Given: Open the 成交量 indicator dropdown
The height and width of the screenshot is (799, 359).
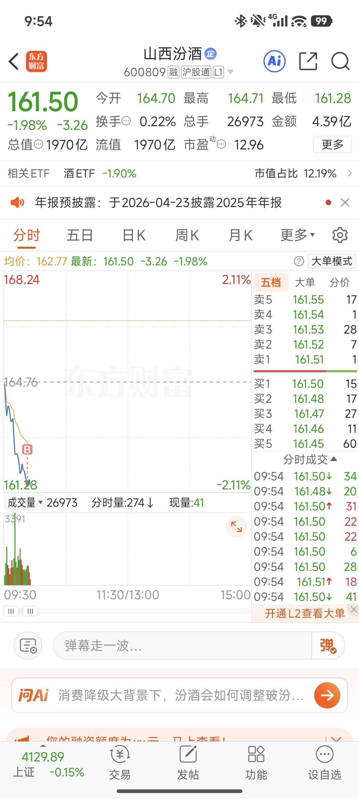Looking at the screenshot, I should click(25, 502).
